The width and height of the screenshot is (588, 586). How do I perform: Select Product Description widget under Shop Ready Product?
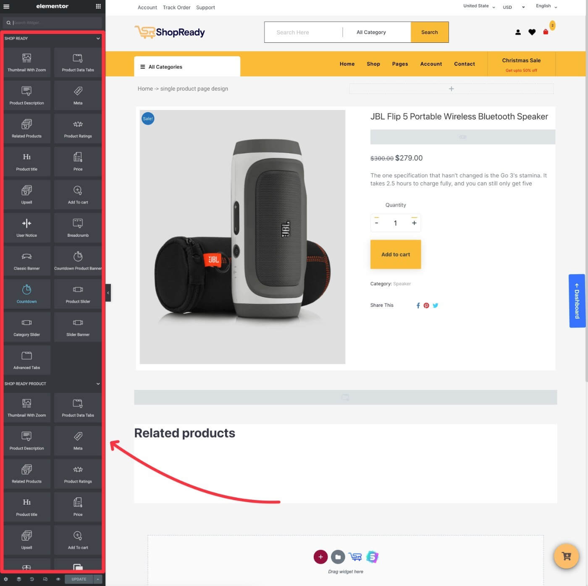point(27,441)
